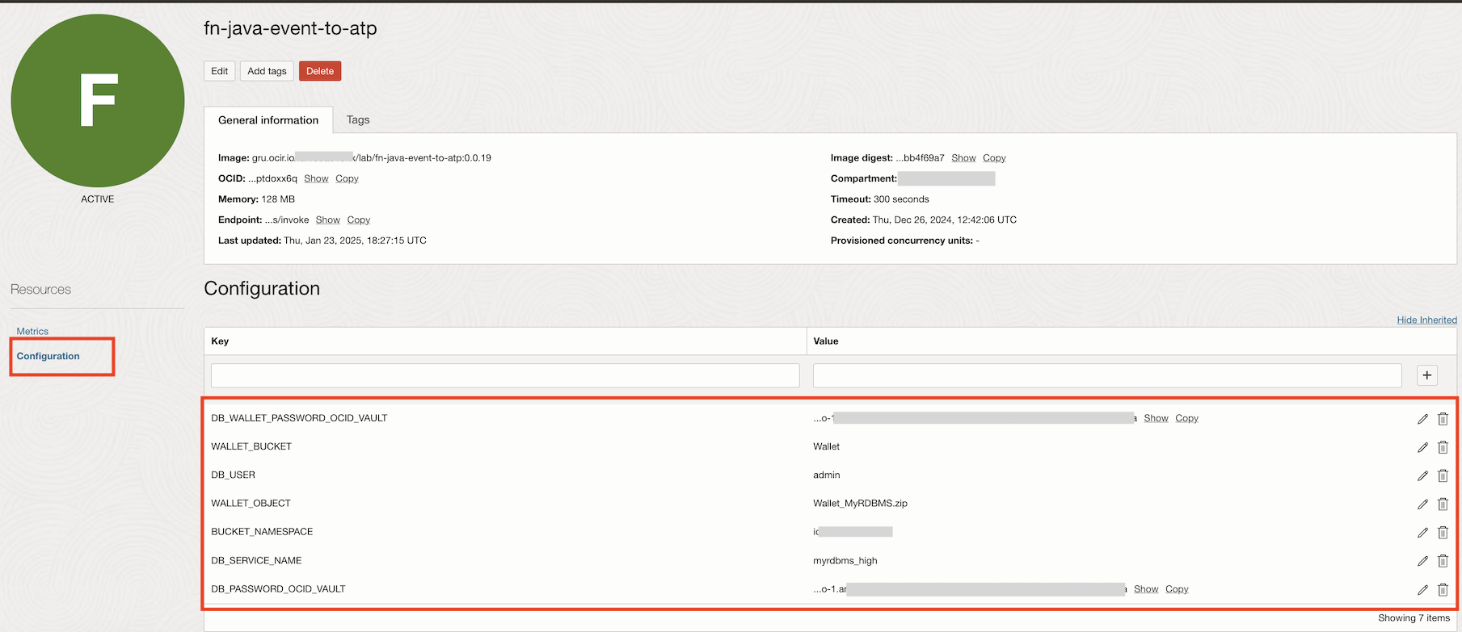This screenshot has height=632, width=1462.
Task: Edit the WALLET_OBJECT row pencil icon
Action: 1422,504
